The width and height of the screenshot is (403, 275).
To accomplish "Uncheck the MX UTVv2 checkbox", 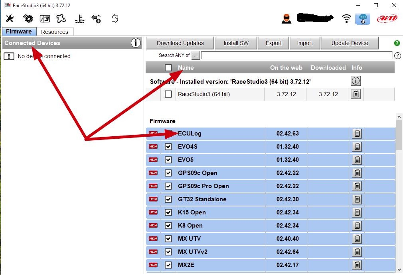I will tap(168, 251).
